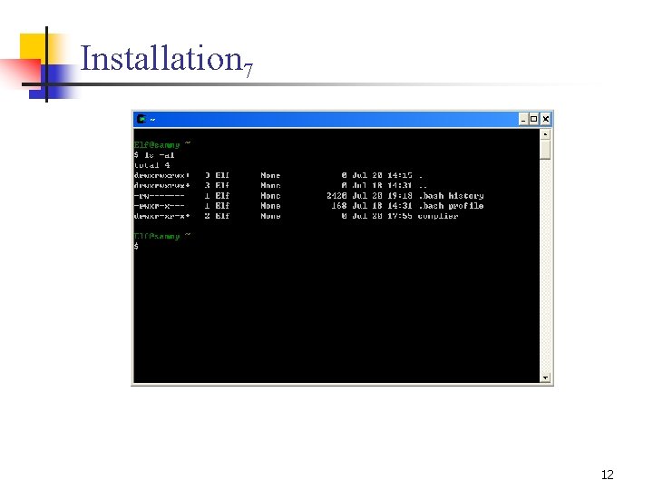Click the '$ ls -al' command line
The image size is (653, 490).
[154, 155]
